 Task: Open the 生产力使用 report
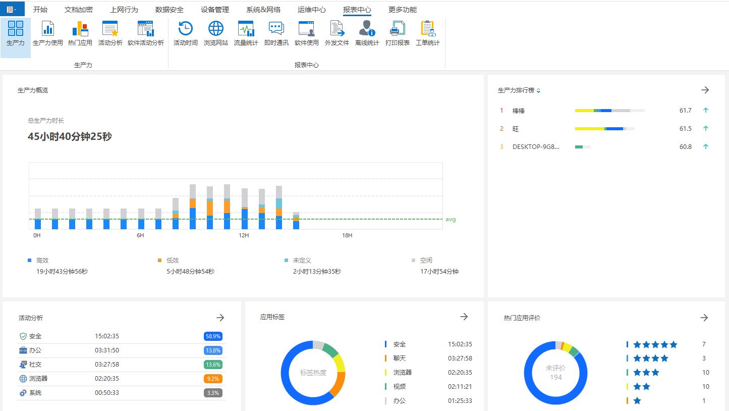pos(48,34)
